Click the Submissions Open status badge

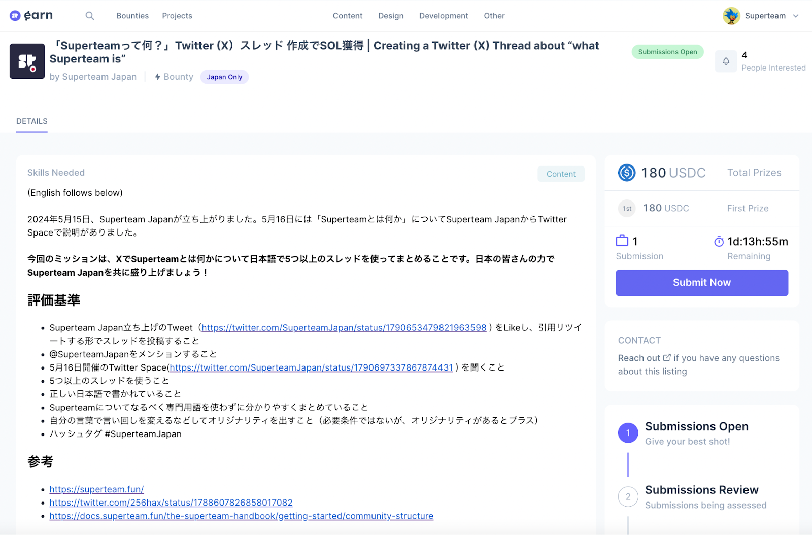coord(667,52)
